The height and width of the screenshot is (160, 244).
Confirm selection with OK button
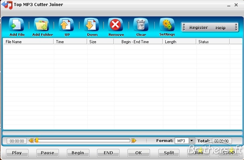point(139,153)
